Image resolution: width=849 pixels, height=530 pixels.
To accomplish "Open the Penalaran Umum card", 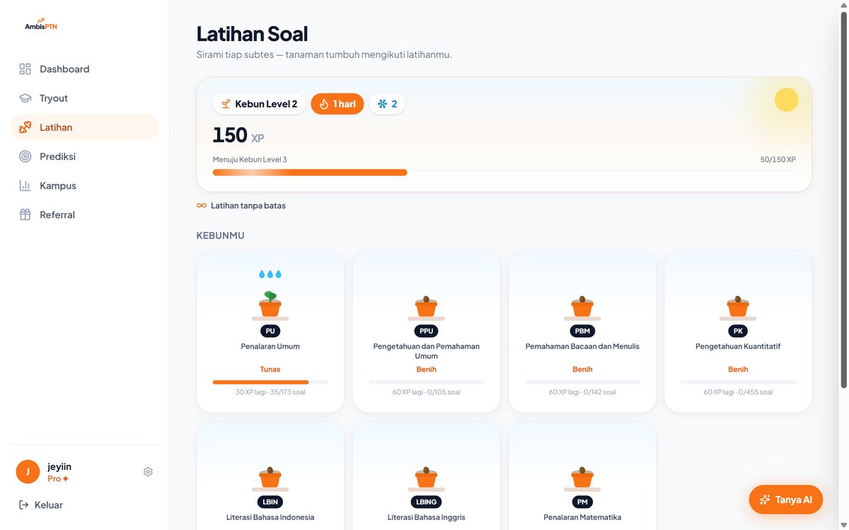I will [x=270, y=331].
